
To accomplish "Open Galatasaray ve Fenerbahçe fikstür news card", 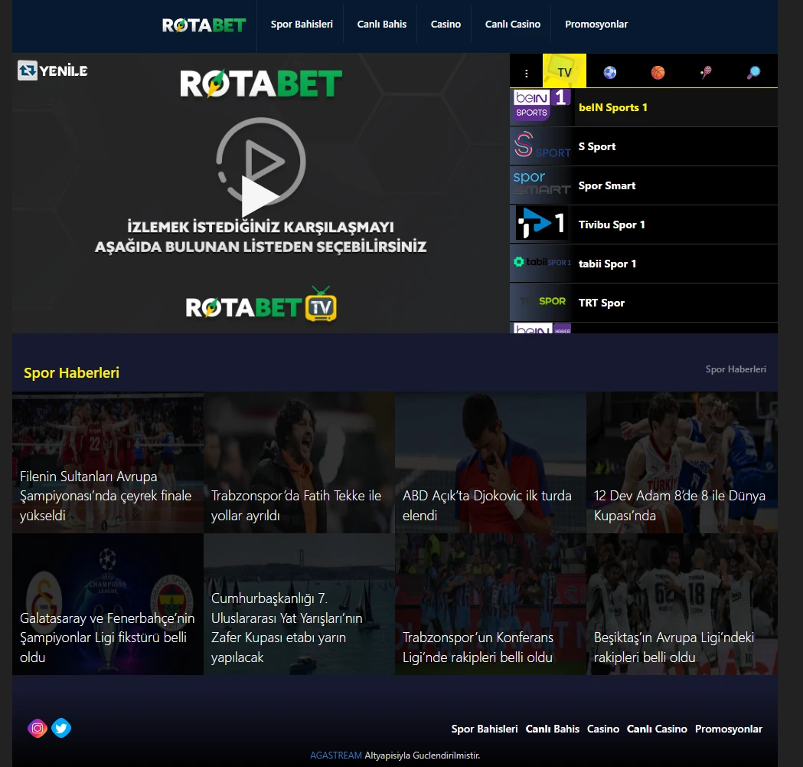I will point(107,604).
